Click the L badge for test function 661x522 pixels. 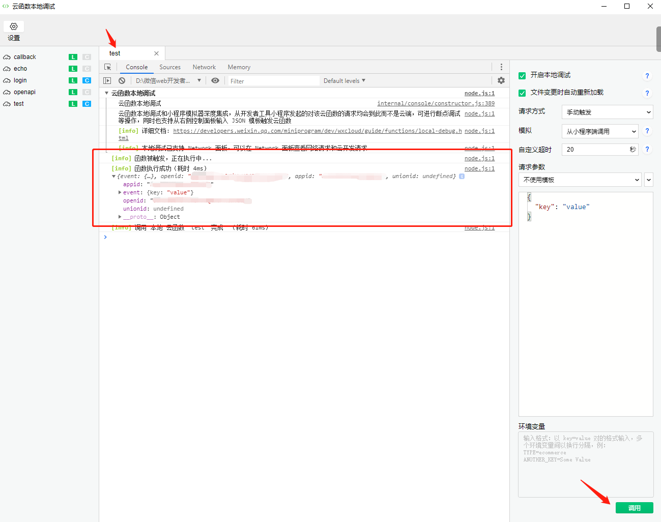pos(73,104)
